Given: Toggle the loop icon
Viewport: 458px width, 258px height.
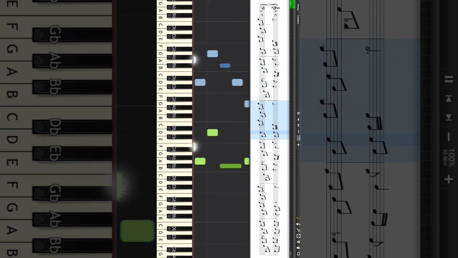Looking at the screenshot, I should tap(298, 253).
